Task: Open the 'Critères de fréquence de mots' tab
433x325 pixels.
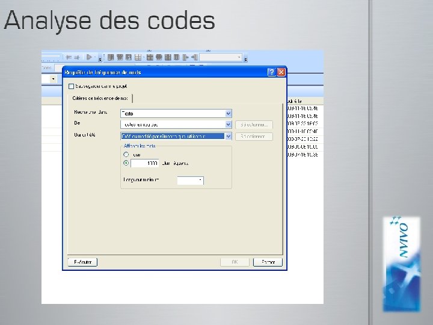Action: [100, 98]
